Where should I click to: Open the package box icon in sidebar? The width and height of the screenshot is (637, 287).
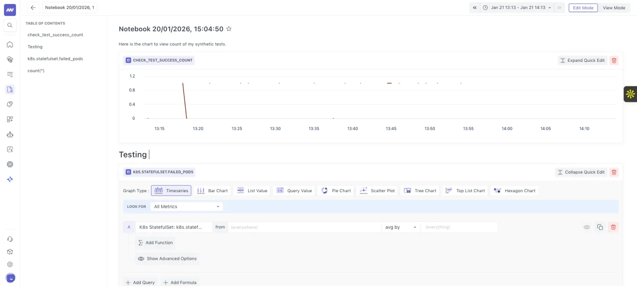pos(10,251)
